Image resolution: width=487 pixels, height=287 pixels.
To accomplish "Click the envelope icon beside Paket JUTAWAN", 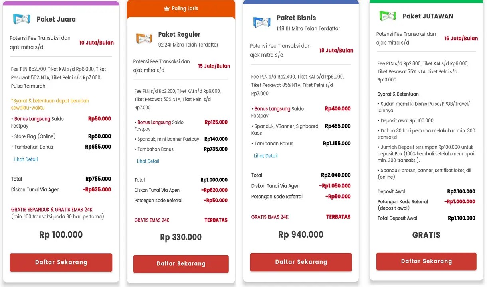I will pyautogui.click(x=387, y=16).
